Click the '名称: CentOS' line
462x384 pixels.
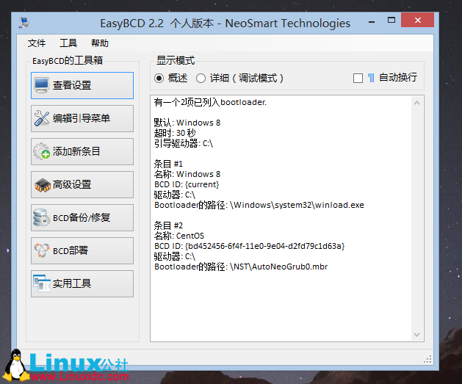point(179,236)
